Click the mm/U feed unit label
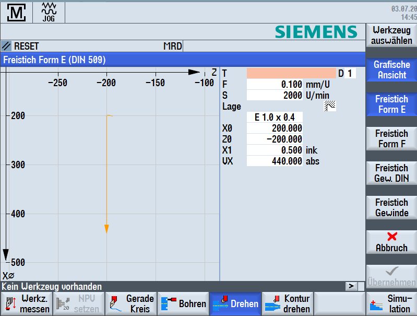 [317, 85]
